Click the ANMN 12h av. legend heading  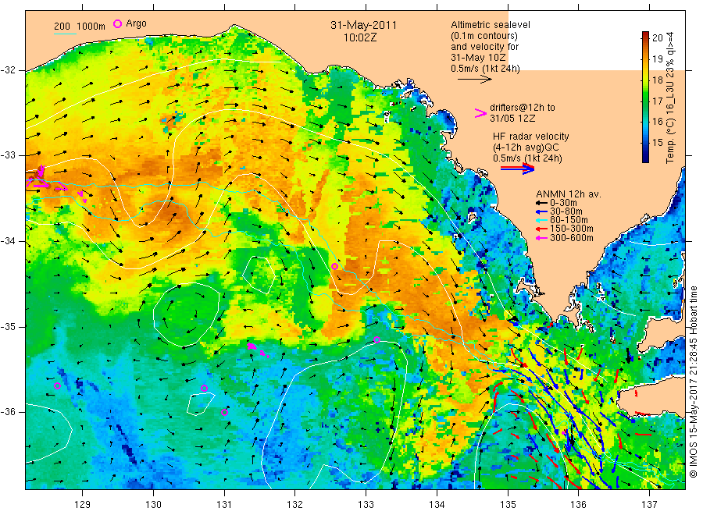click(569, 194)
